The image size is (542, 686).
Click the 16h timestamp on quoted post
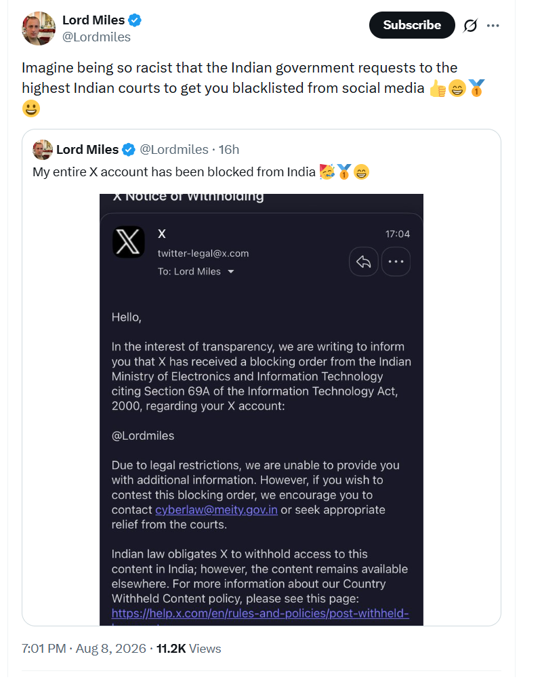pos(228,150)
